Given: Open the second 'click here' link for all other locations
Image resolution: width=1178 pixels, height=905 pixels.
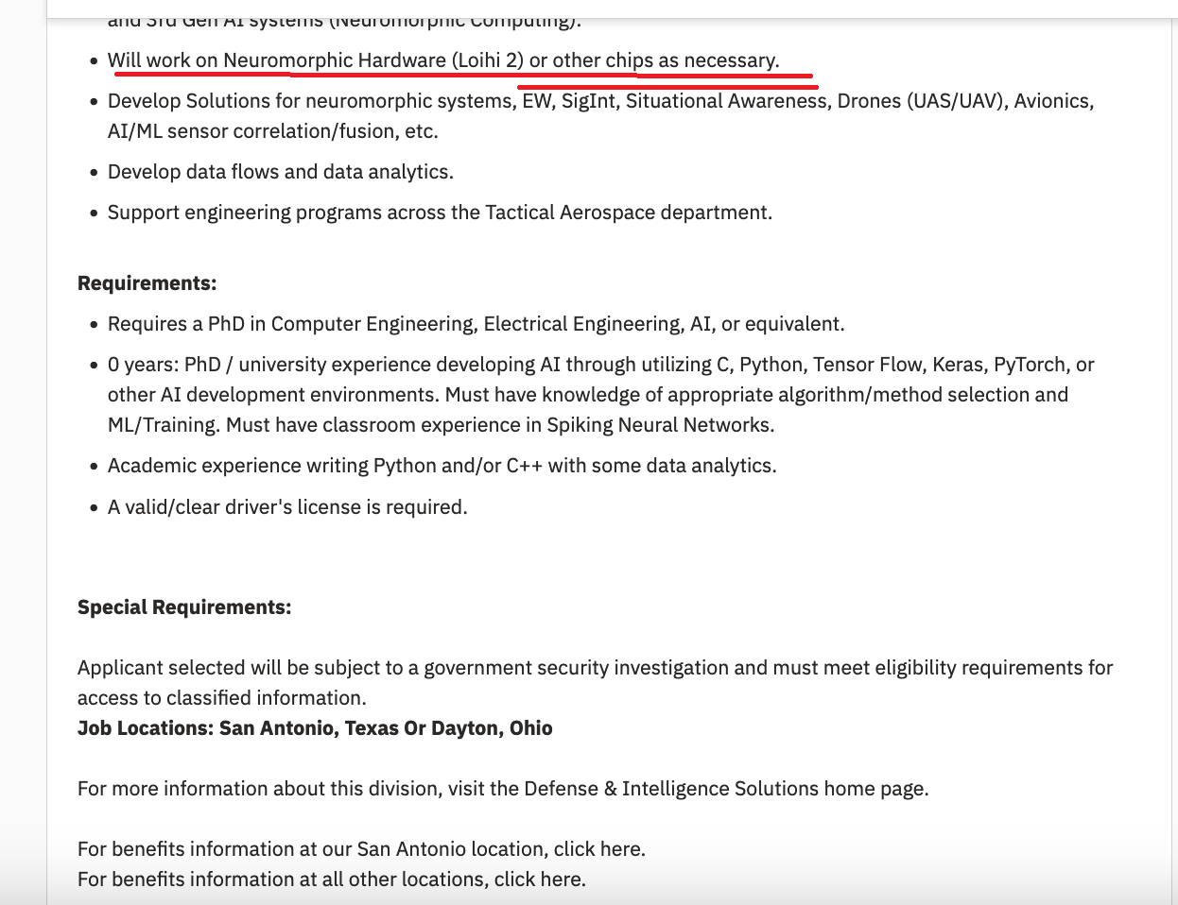Looking at the screenshot, I should (x=537, y=879).
